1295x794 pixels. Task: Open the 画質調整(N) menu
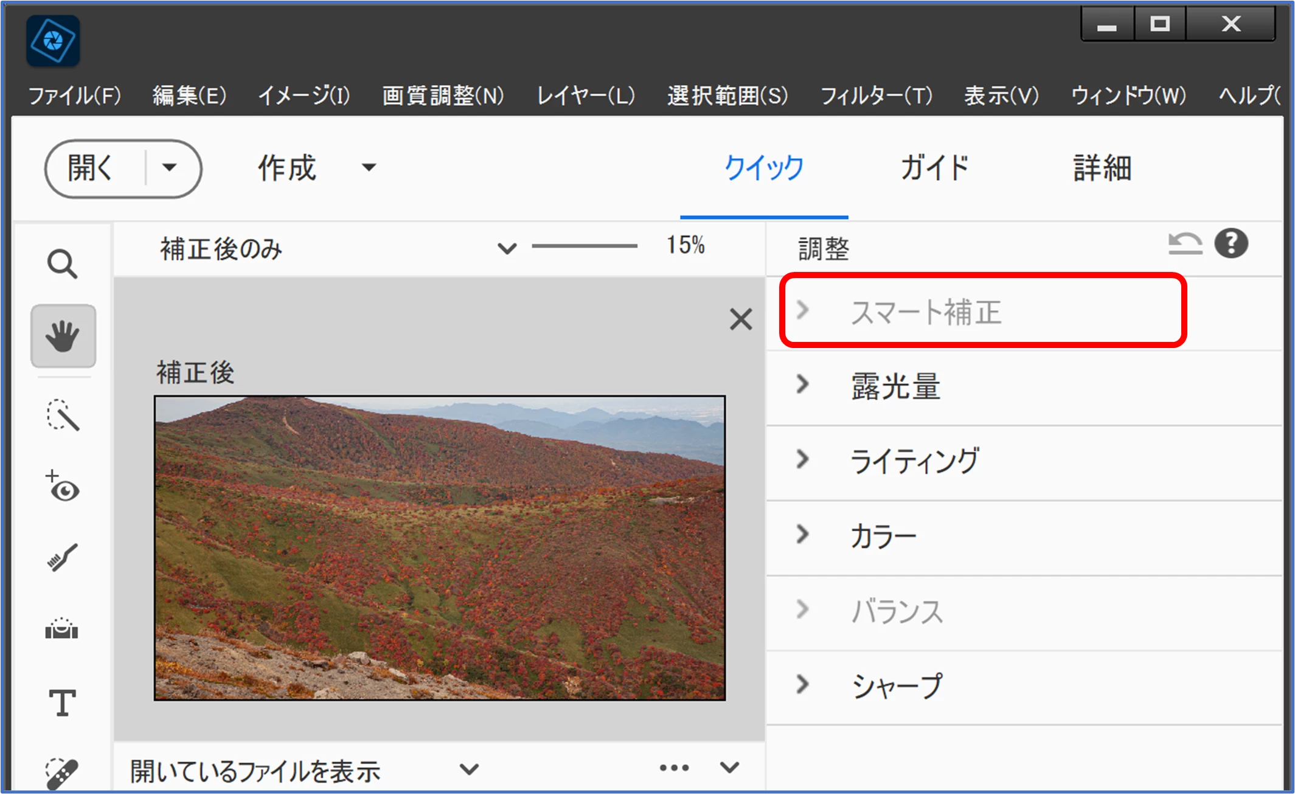coord(443,96)
